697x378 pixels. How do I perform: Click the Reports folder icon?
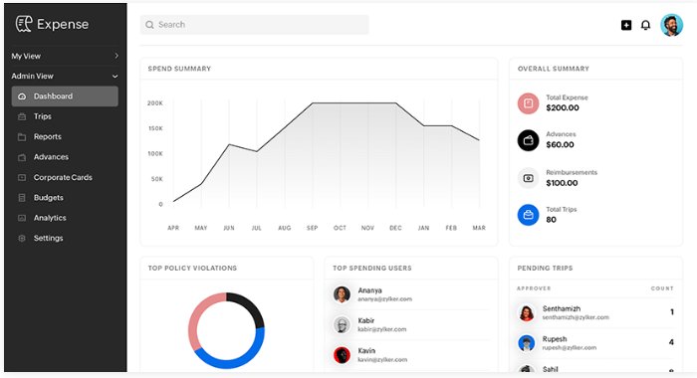pyautogui.click(x=22, y=137)
